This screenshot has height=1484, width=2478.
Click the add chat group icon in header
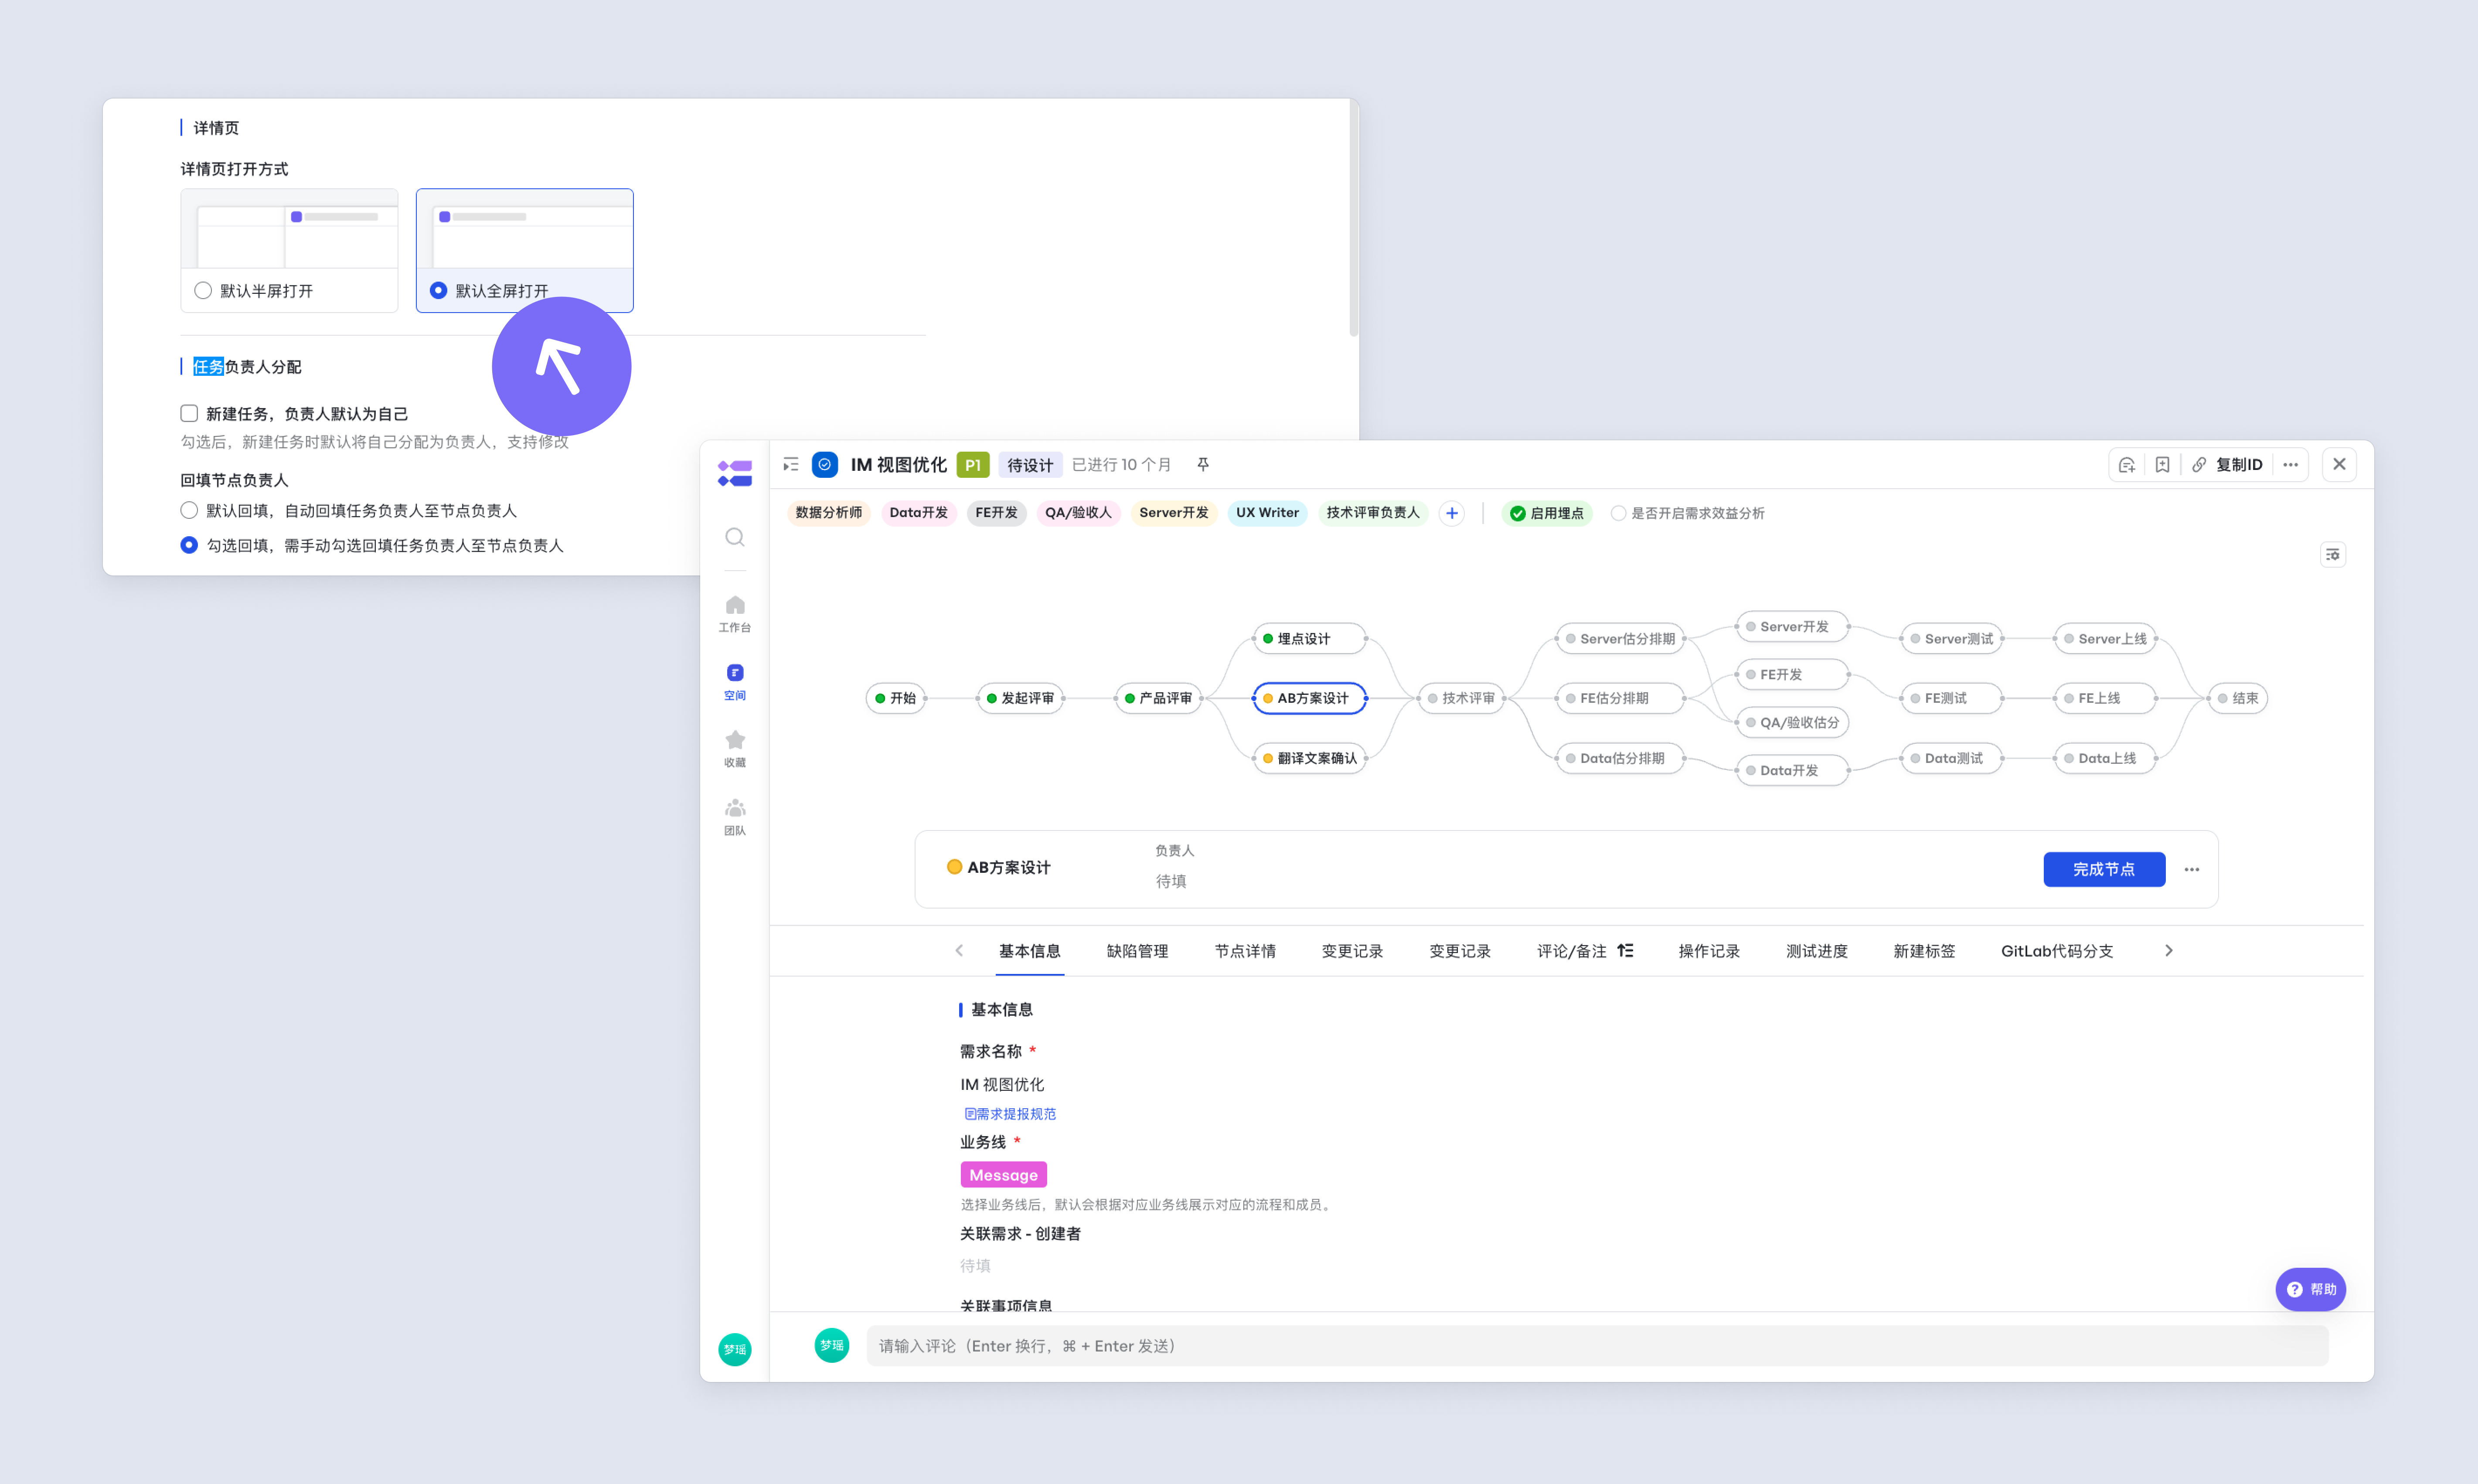(2127, 465)
